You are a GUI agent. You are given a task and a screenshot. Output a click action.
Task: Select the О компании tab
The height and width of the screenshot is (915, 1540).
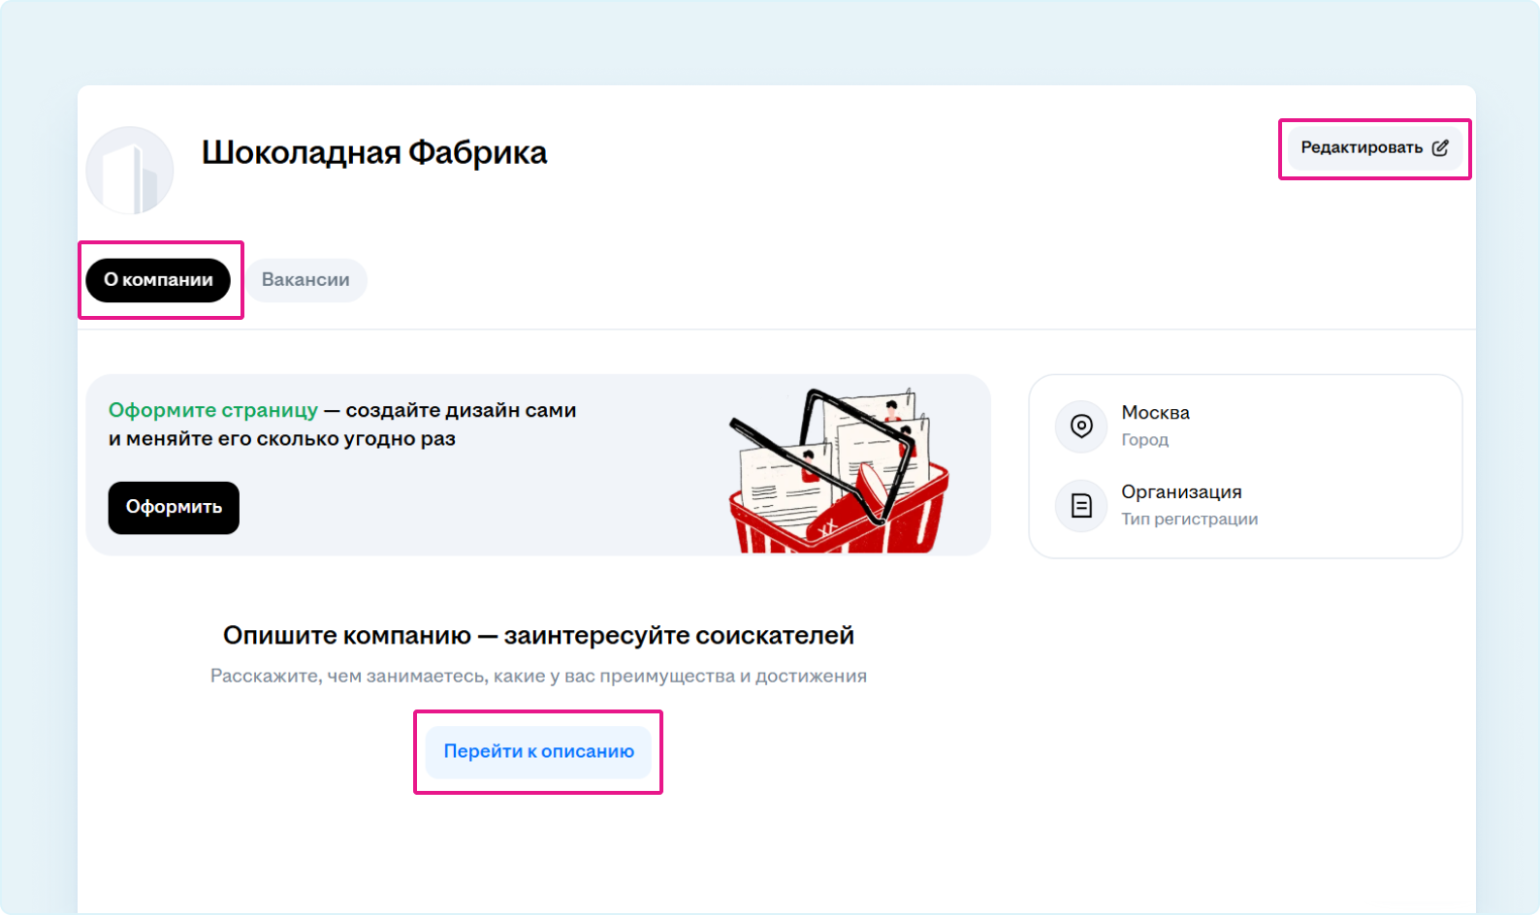158,280
